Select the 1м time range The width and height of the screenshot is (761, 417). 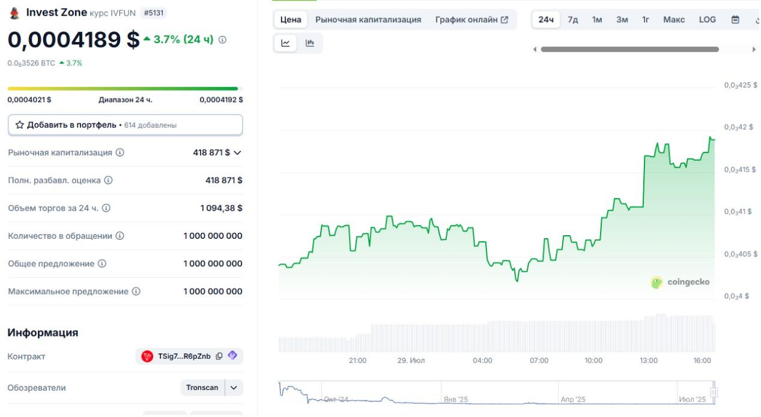(x=597, y=20)
